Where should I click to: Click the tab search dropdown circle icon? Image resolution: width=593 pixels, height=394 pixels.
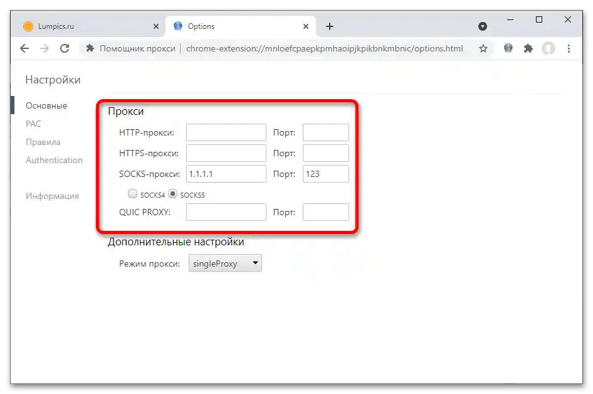(483, 26)
